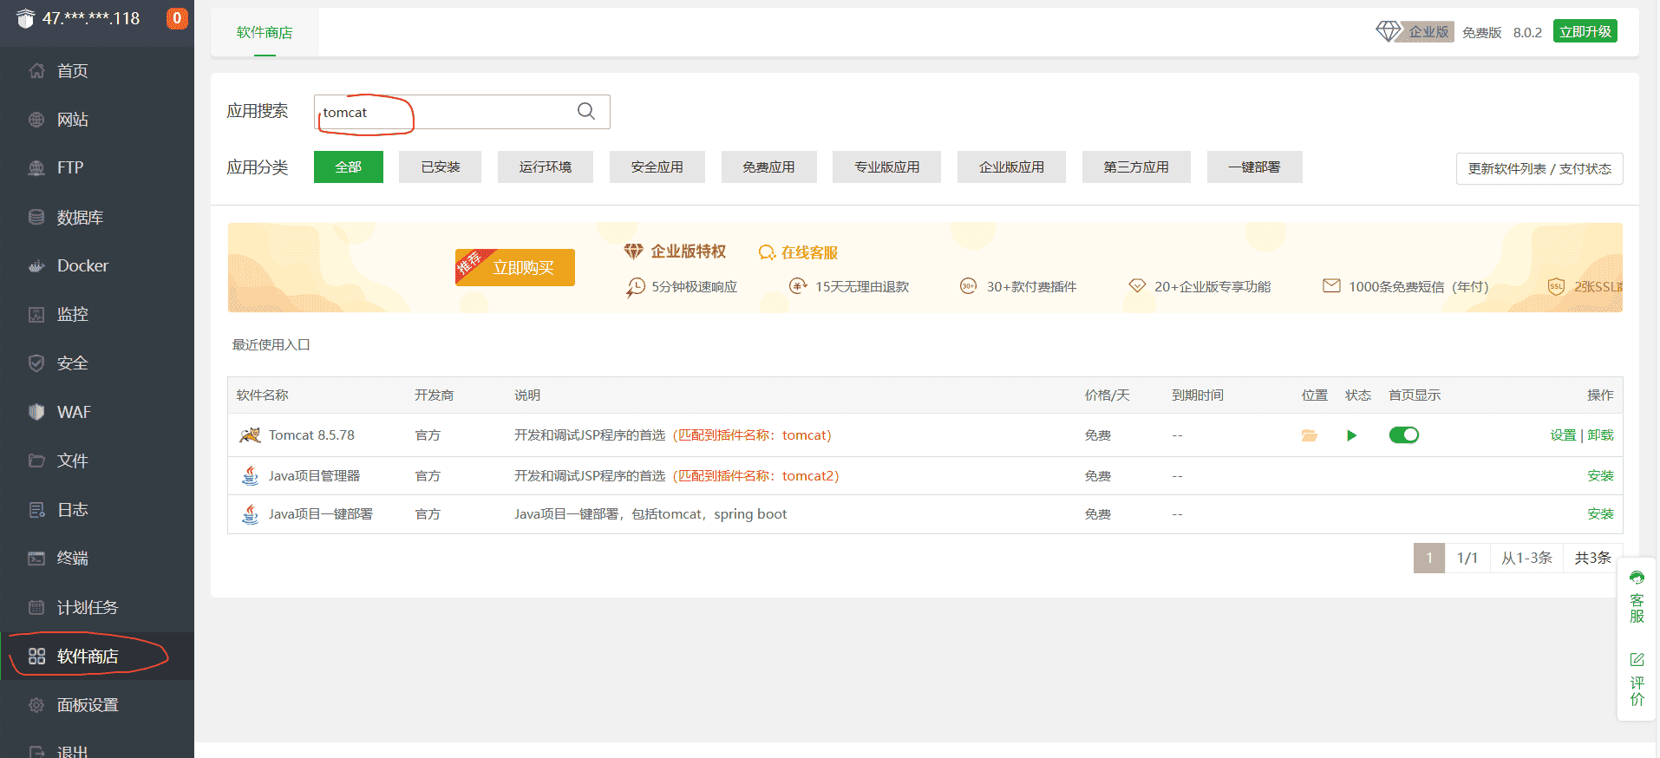Select the 已安装 category filter
Image resolution: width=1660 pixels, height=758 pixels.
(x=441, y=167)
